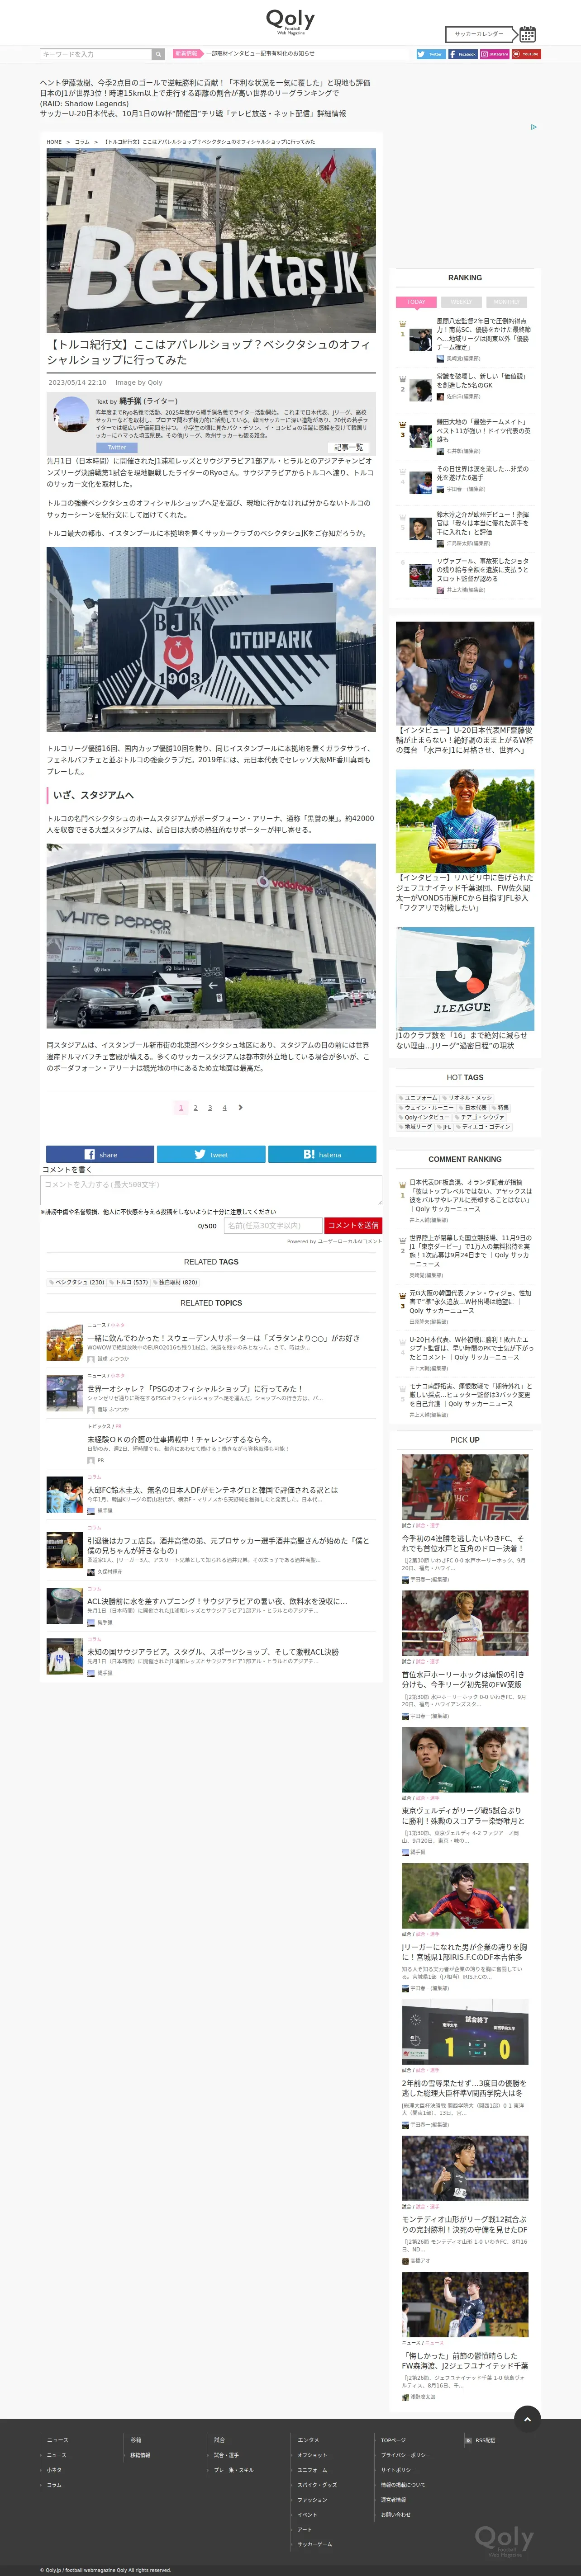Click the author's Twitter button
Viewport: 581px width, 2576px height.
point(117,447)
